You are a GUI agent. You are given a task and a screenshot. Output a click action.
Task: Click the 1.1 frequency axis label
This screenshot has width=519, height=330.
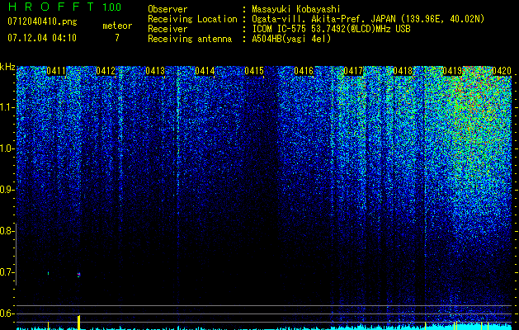pos(6,107)
